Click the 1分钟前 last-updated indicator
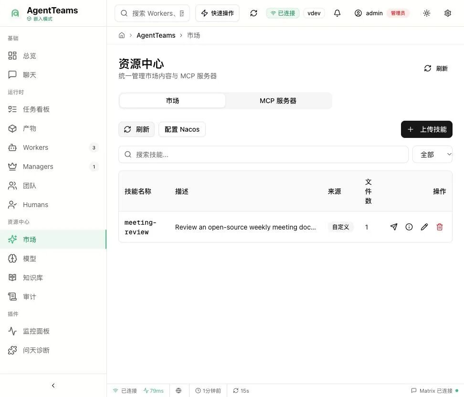This screenshot has height=397, width=464. [208, 391]
